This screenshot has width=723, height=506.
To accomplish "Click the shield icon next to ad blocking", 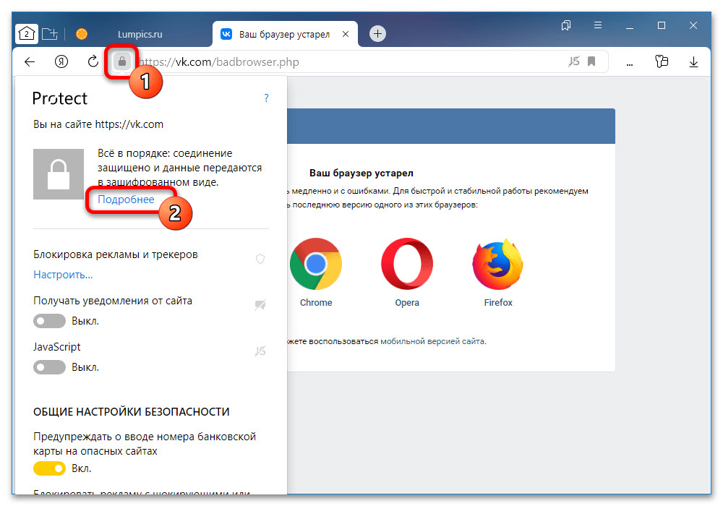I will pyautogui.click(x=260, y=259).
